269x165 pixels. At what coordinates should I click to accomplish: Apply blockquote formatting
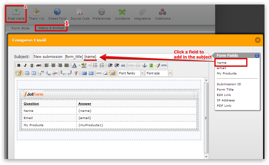(123, 65)
